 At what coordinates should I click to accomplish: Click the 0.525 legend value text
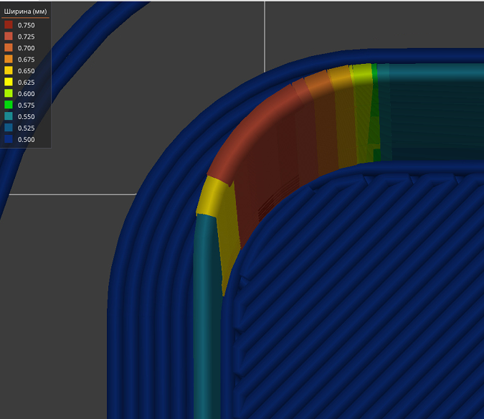point(27,128)
